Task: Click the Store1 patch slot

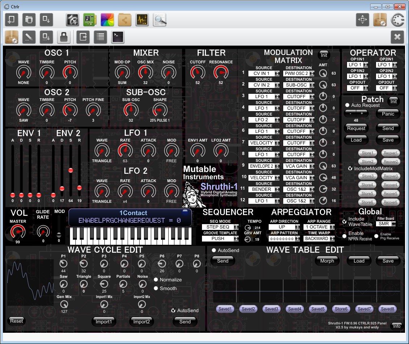Action: coord(367,153)
